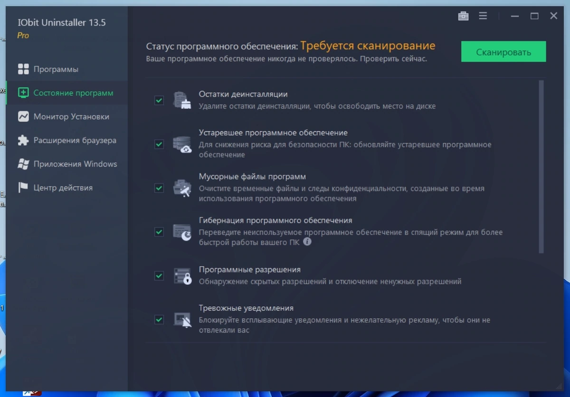Click the Расширения браузера puzzle icon
This screenshot has width=570, height=397.
(23, 141)
